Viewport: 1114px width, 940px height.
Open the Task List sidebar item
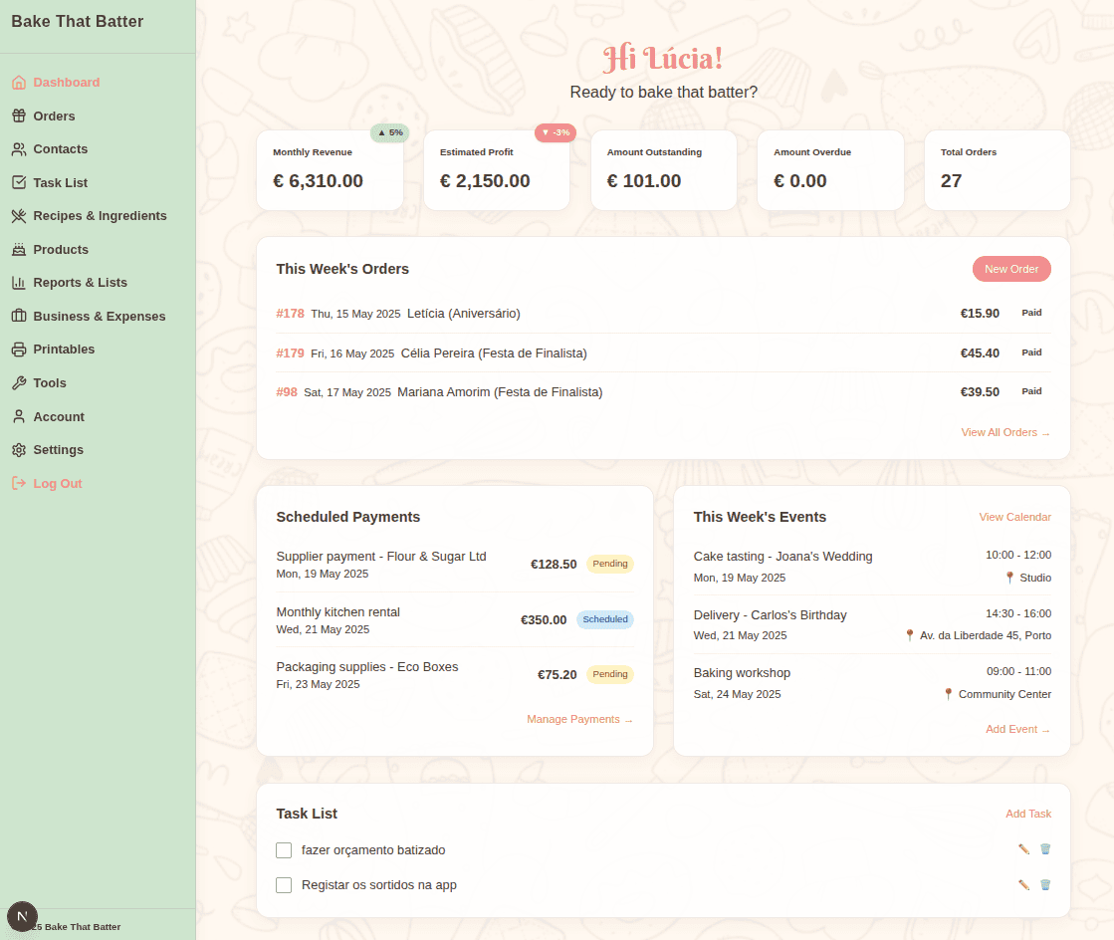[x=60, y=183]
